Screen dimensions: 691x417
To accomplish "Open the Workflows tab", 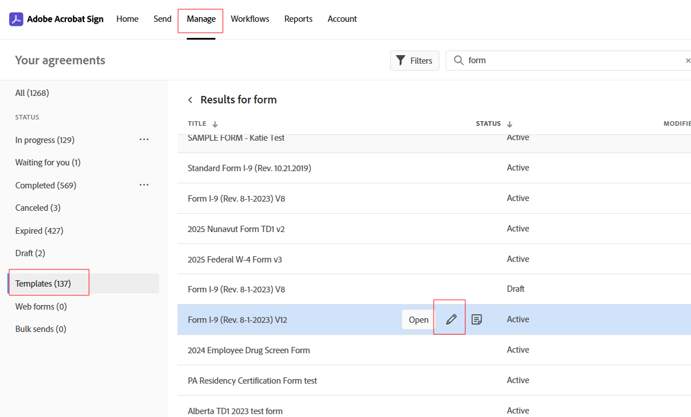I will 250,19.
